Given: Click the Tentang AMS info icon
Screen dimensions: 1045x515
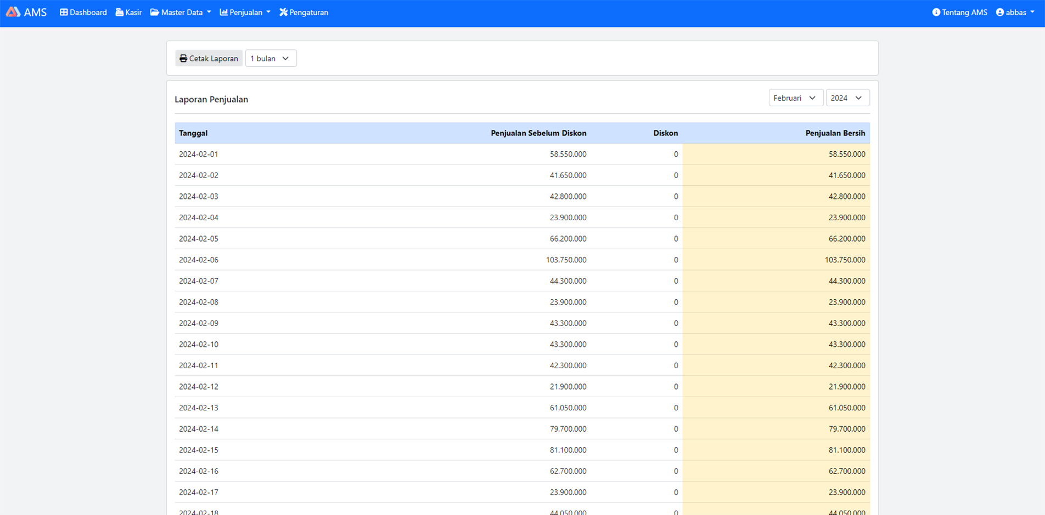Looking at the screenshot, I should pos(936,12).
